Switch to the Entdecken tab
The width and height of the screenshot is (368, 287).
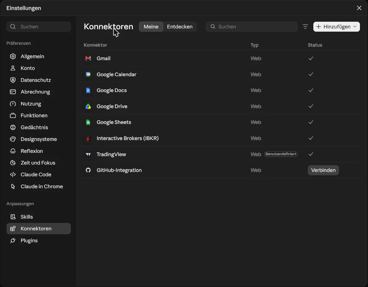(180, 27)
